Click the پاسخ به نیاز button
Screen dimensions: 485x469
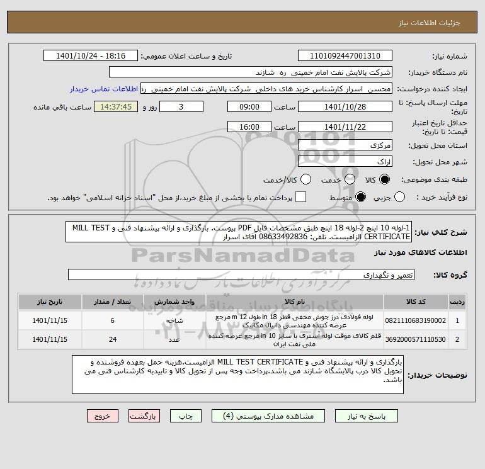point(367,416)
